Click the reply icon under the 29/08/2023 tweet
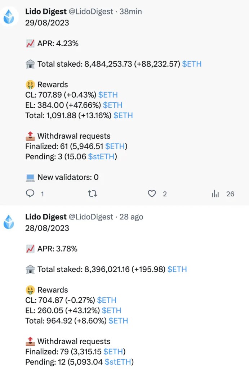Image resolution: width=249 pixels, height=369 pixels. click(30, 194)
